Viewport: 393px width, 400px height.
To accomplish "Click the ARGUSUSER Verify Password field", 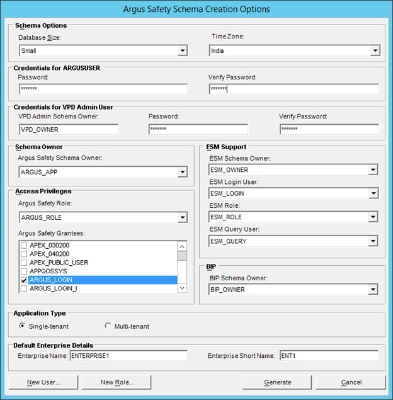I will tap(293, 89).
